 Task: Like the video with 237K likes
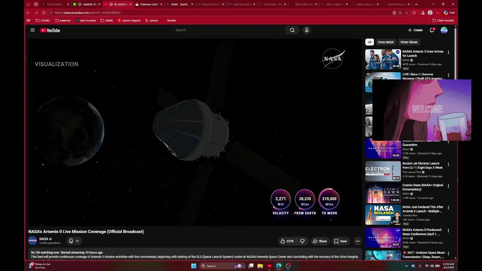coord(287,241)
